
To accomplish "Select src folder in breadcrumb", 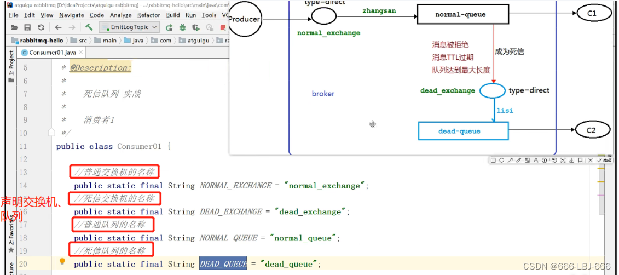I will click(79, 41).
